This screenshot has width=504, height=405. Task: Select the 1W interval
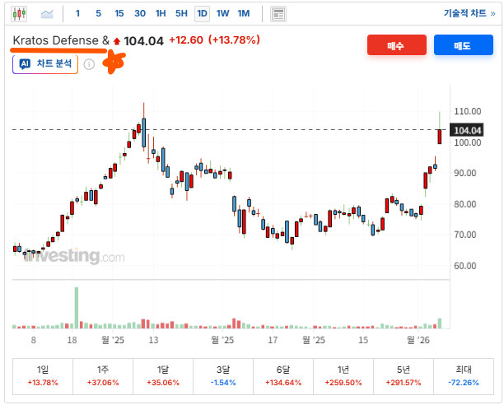[222, 13]
